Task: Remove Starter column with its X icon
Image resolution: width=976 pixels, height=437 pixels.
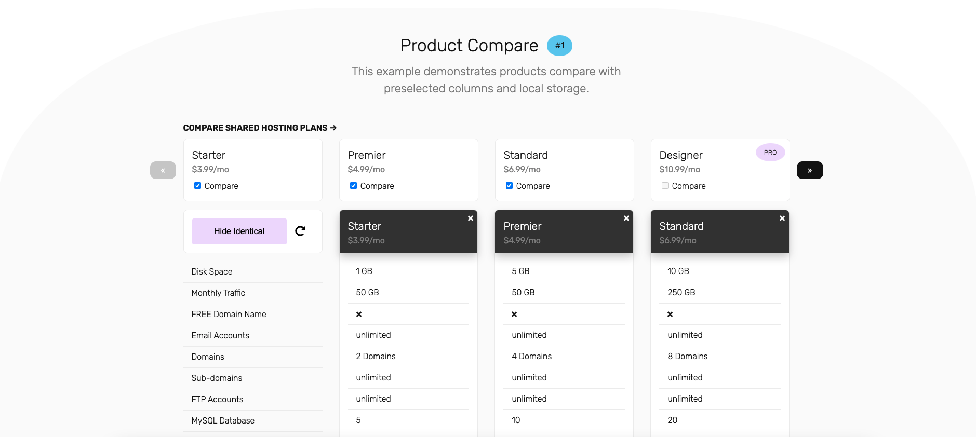Action: coord(470,218)
